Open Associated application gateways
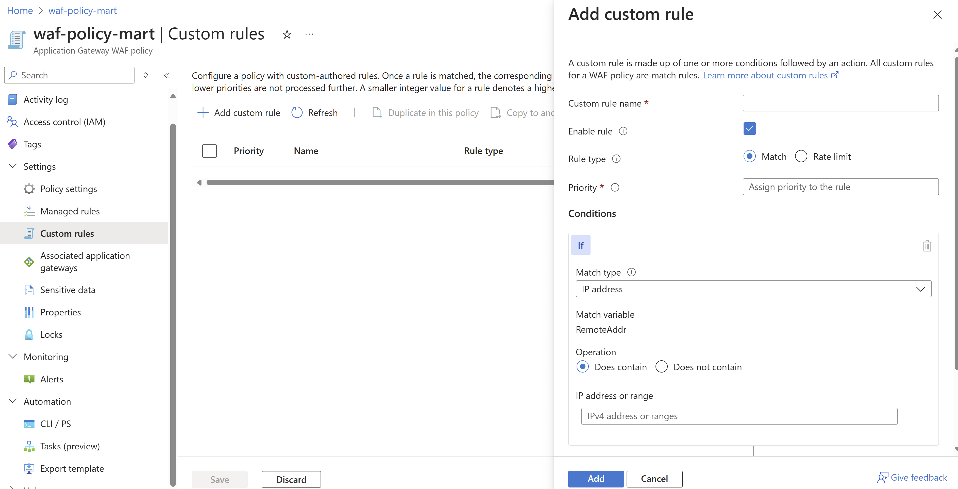The height and width of the screenshot is (489, 958). tap(85, 261)
